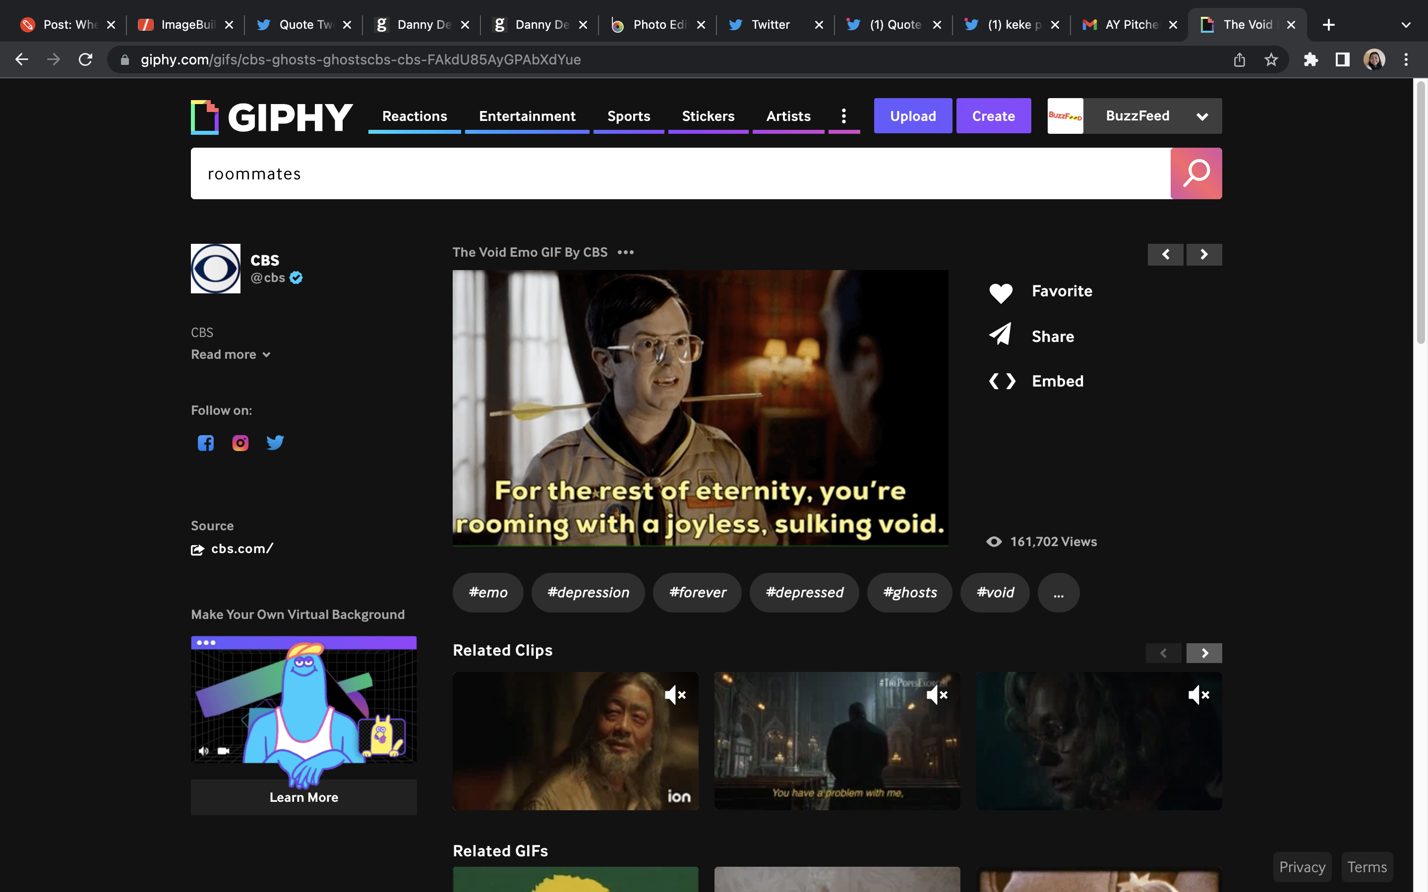Viewport: 1428px width, 892px height.
Task: Click the Share paper plane icon
Action: click(x=1001, y=335)
